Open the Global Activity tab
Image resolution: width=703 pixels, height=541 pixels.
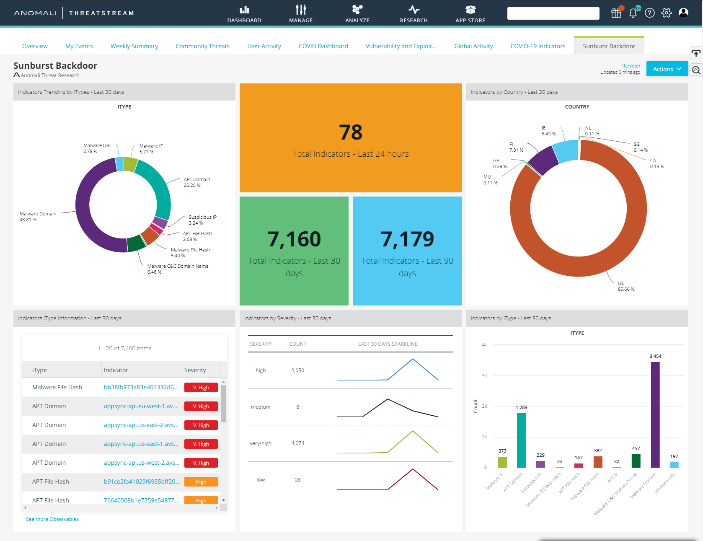473,46
